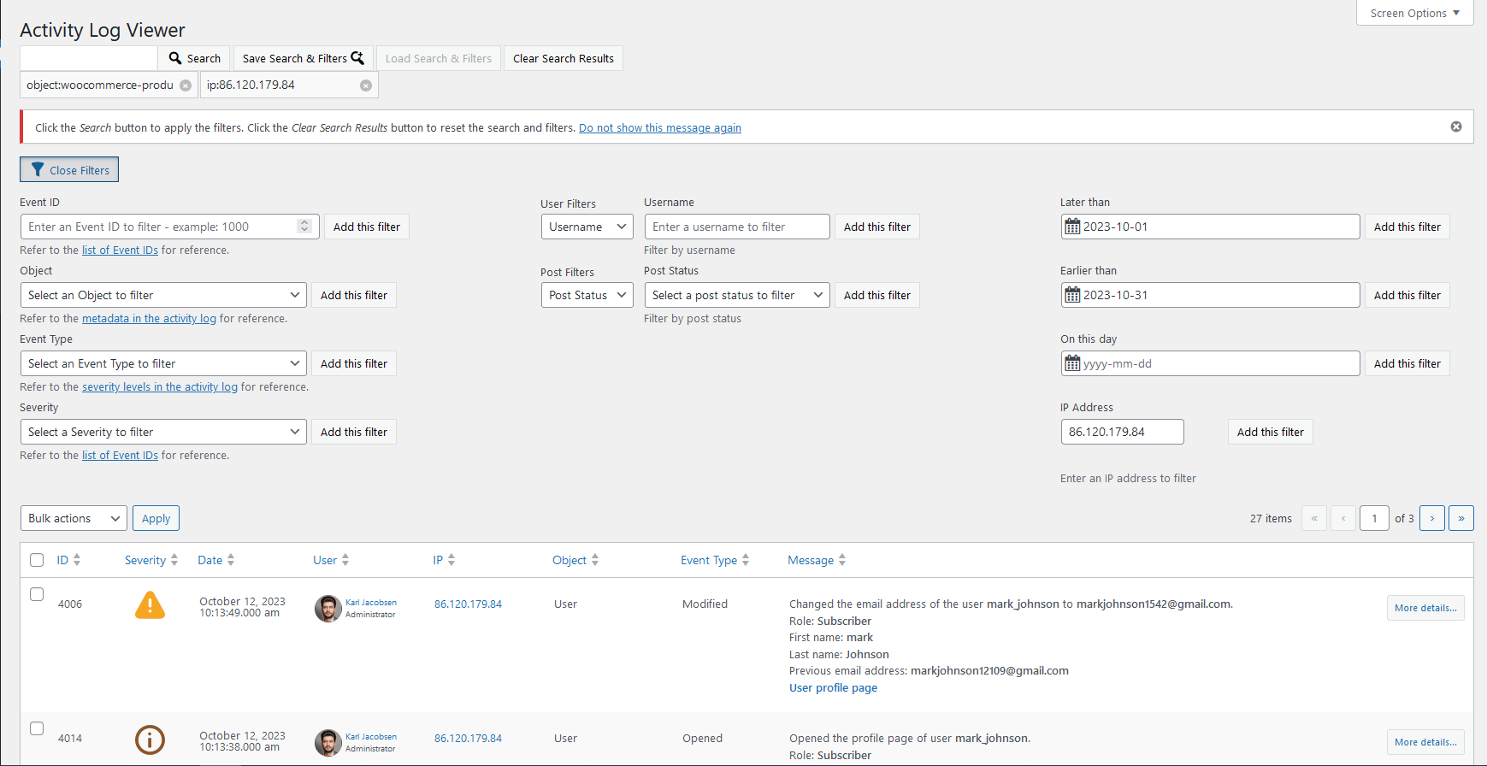Add the Event ID filter

pos(367,227)
